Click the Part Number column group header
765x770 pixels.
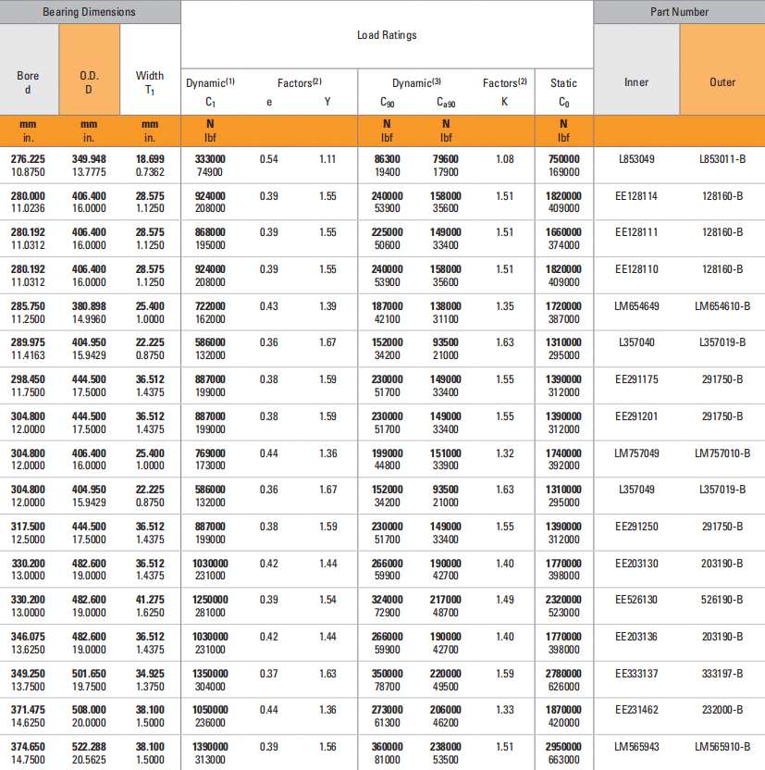[x=678, y=12]
